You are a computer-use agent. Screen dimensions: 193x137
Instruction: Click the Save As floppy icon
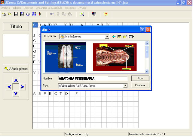coord(22,14)
